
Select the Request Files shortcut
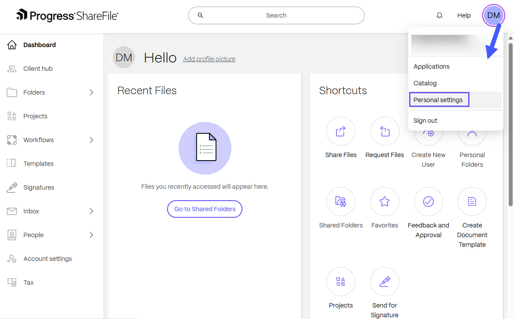click(384, 131)
